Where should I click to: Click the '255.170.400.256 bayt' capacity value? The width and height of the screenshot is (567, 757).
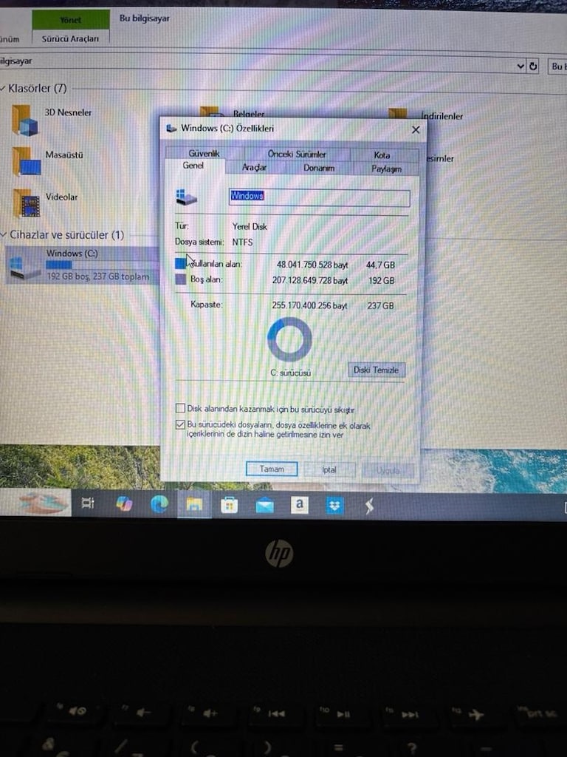pyautogui.click(x=309, y=305)
